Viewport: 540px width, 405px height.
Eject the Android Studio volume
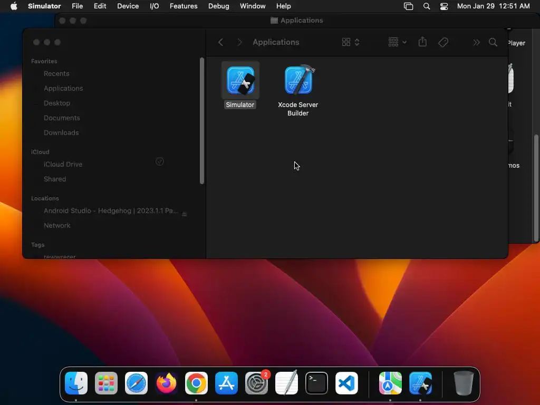[184, 214]
